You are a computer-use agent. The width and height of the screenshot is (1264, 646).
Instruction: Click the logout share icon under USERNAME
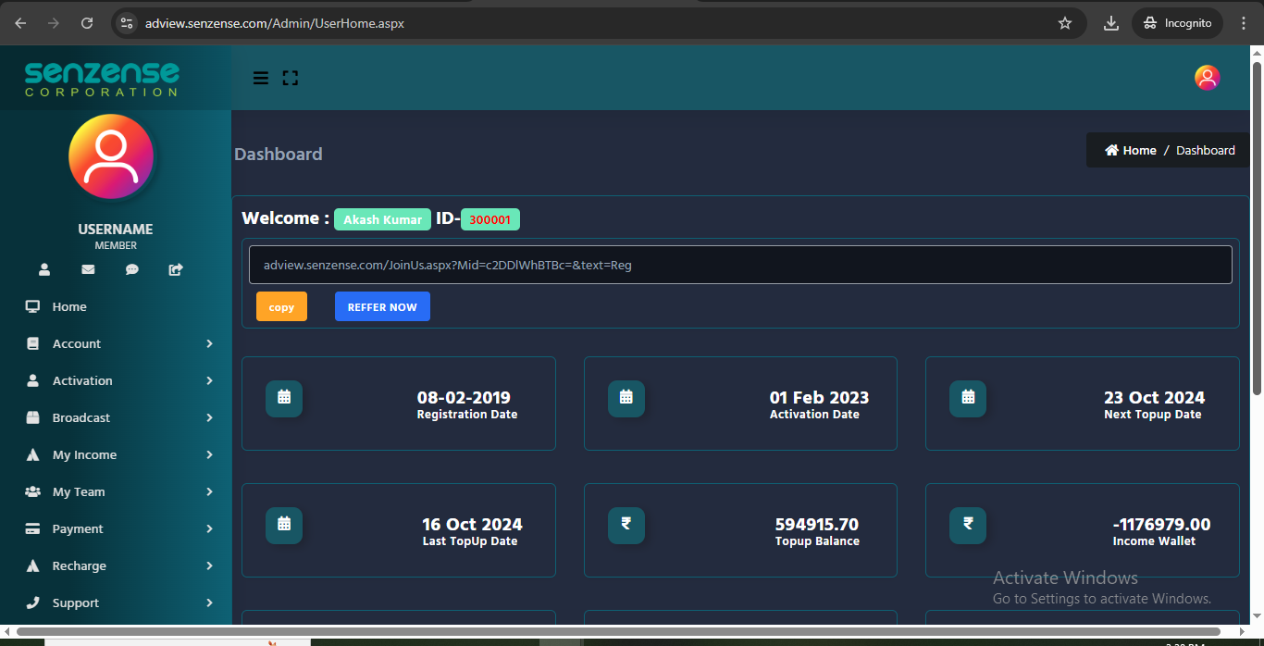176,269
